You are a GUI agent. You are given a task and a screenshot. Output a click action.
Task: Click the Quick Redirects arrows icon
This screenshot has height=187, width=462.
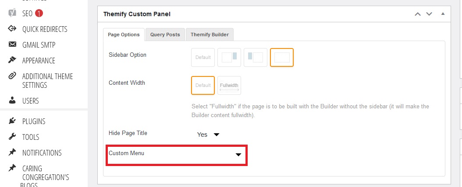[x=12, y=29]
